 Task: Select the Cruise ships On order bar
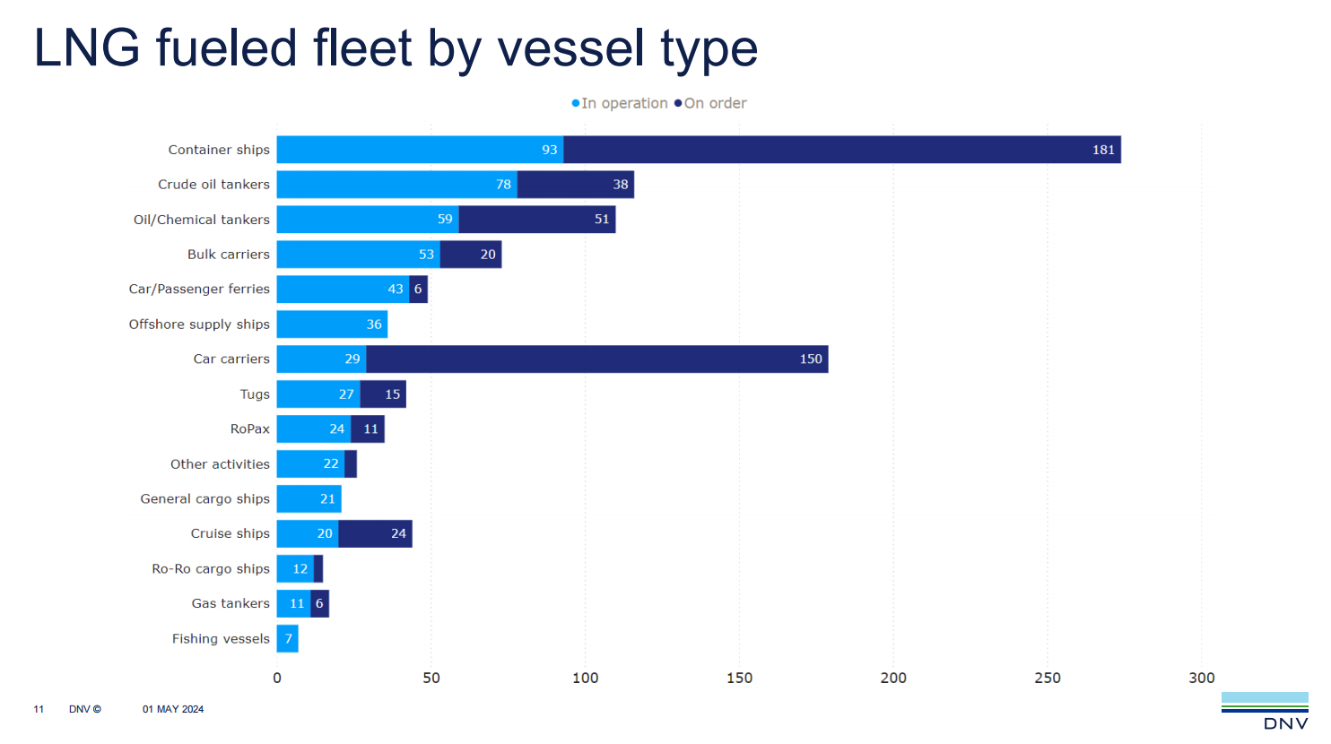pos(375,533)
